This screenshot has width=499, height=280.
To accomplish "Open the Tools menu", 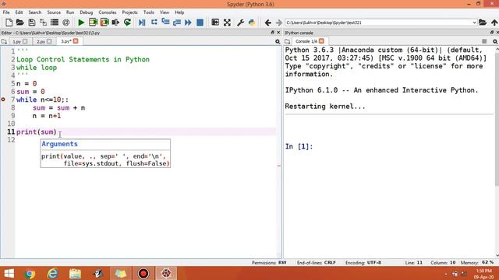I will pos(149,12).
